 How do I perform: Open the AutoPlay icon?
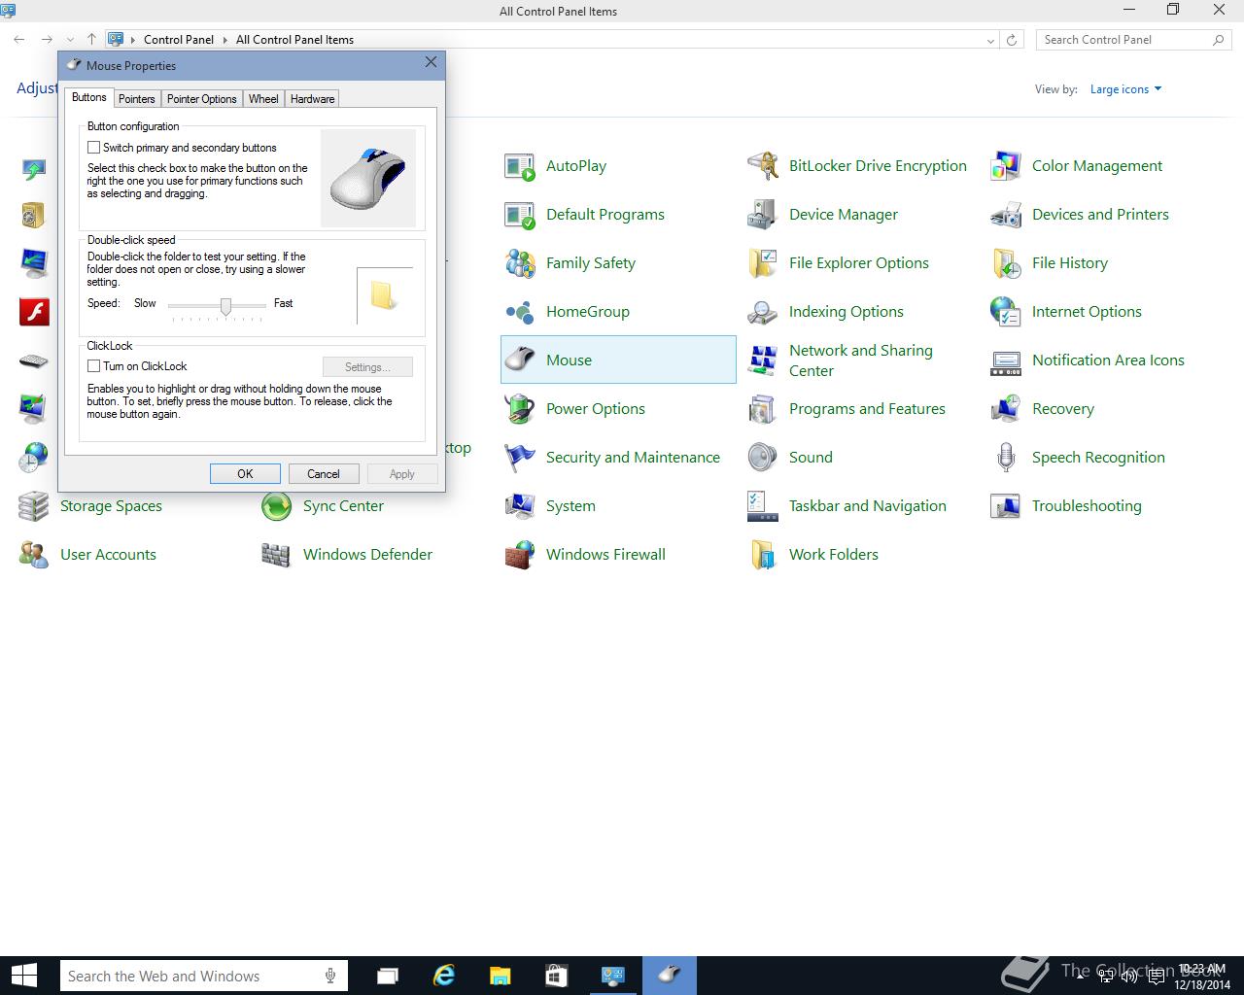[x=520, y=166]
